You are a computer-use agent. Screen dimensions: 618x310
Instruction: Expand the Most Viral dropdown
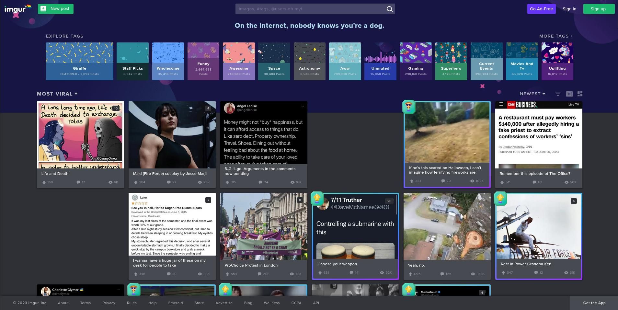pos(57,94)
